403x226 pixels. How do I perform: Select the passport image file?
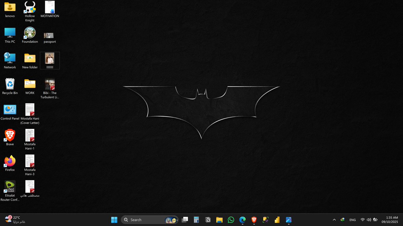coord(50,37)
